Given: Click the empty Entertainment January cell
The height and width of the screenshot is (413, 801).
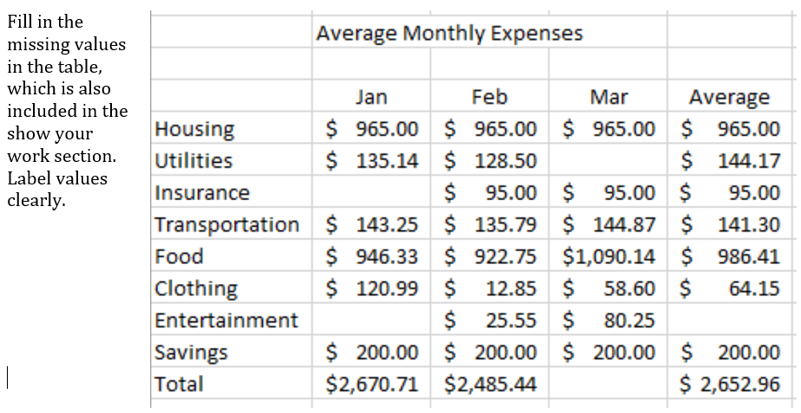Looking at the screenshot, I should (x=371, y=320).
